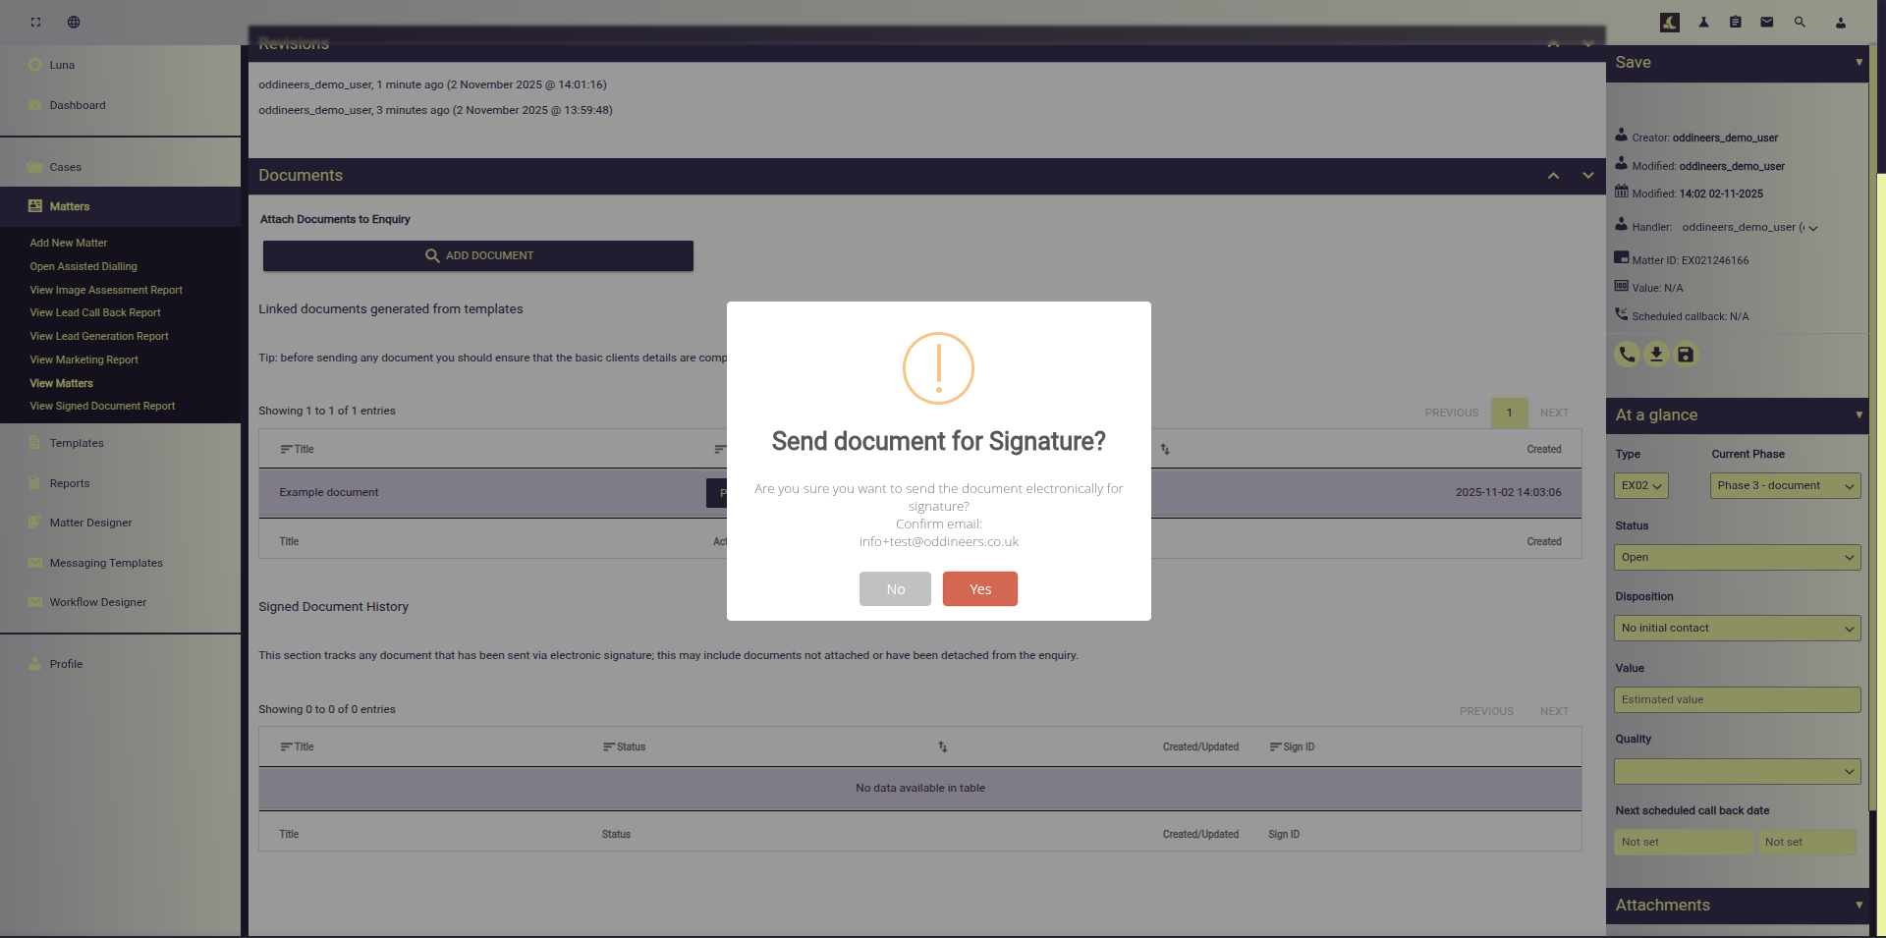Image resolution: width=1886 pixels, height=938 pixels.
Task: Click the globe icon in top left
Action: [74, 22]
